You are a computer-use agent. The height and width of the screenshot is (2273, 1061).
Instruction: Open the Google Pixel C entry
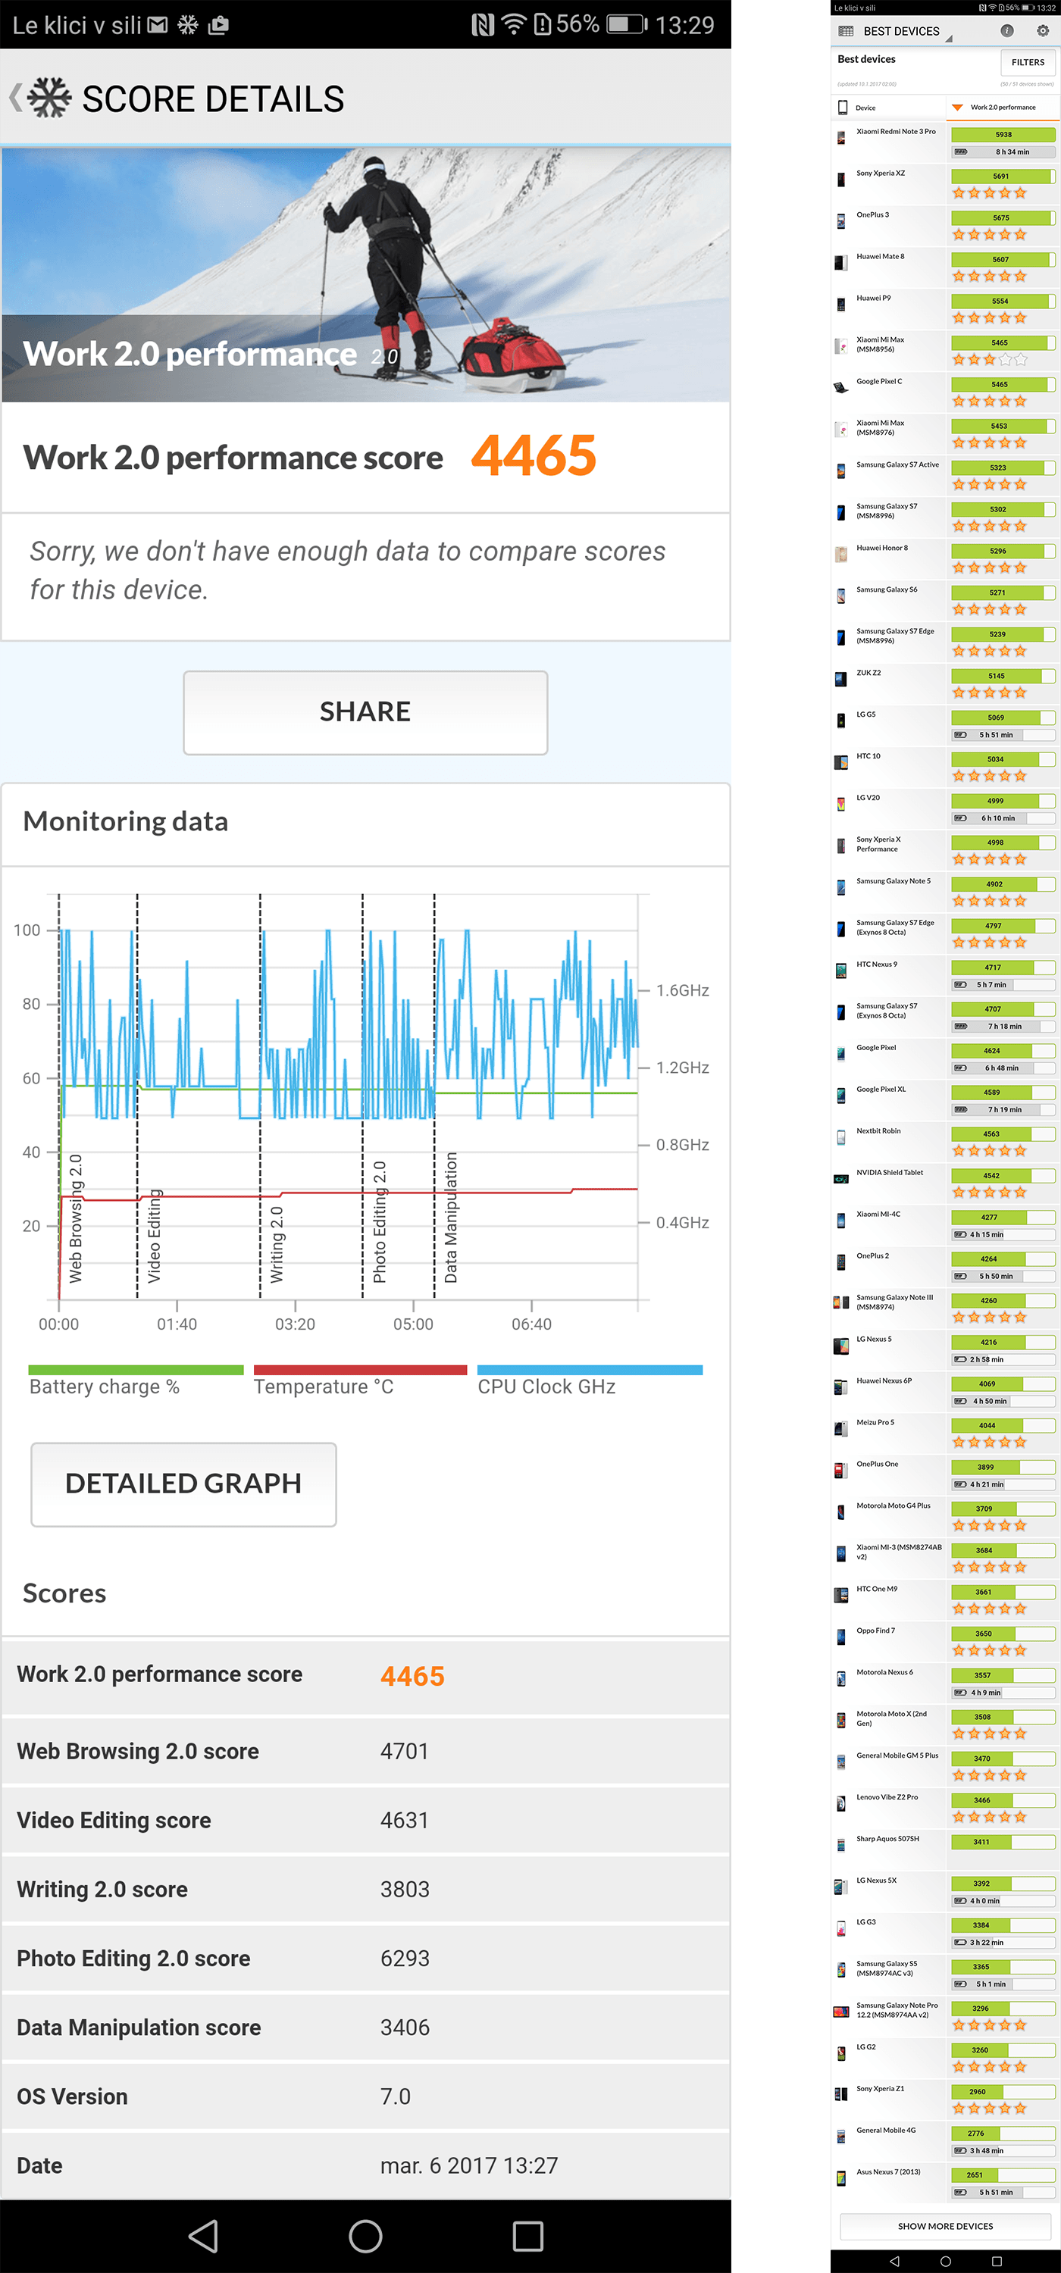click(x=944, y=392)
